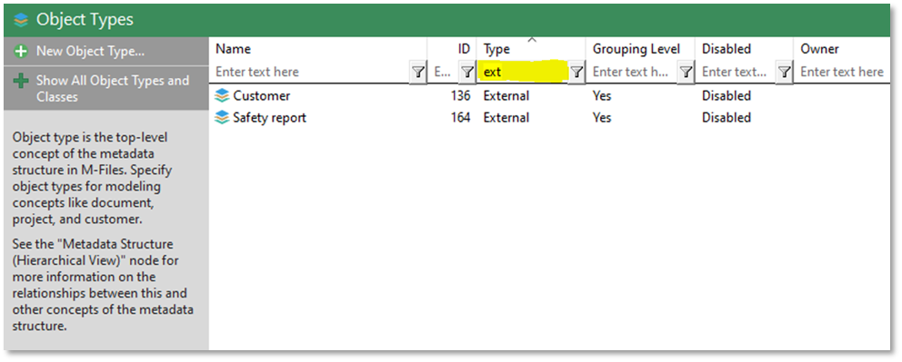Sort by the Disabled column header

727,49
